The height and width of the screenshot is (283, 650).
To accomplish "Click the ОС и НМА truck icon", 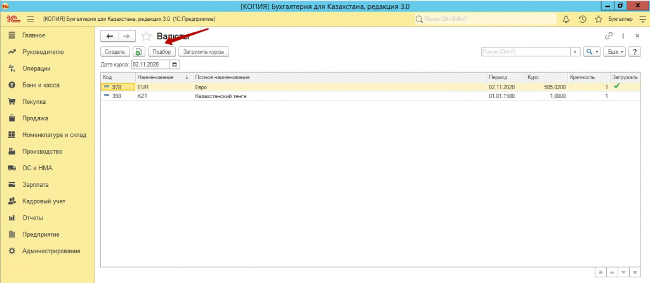I will [12, 168].
